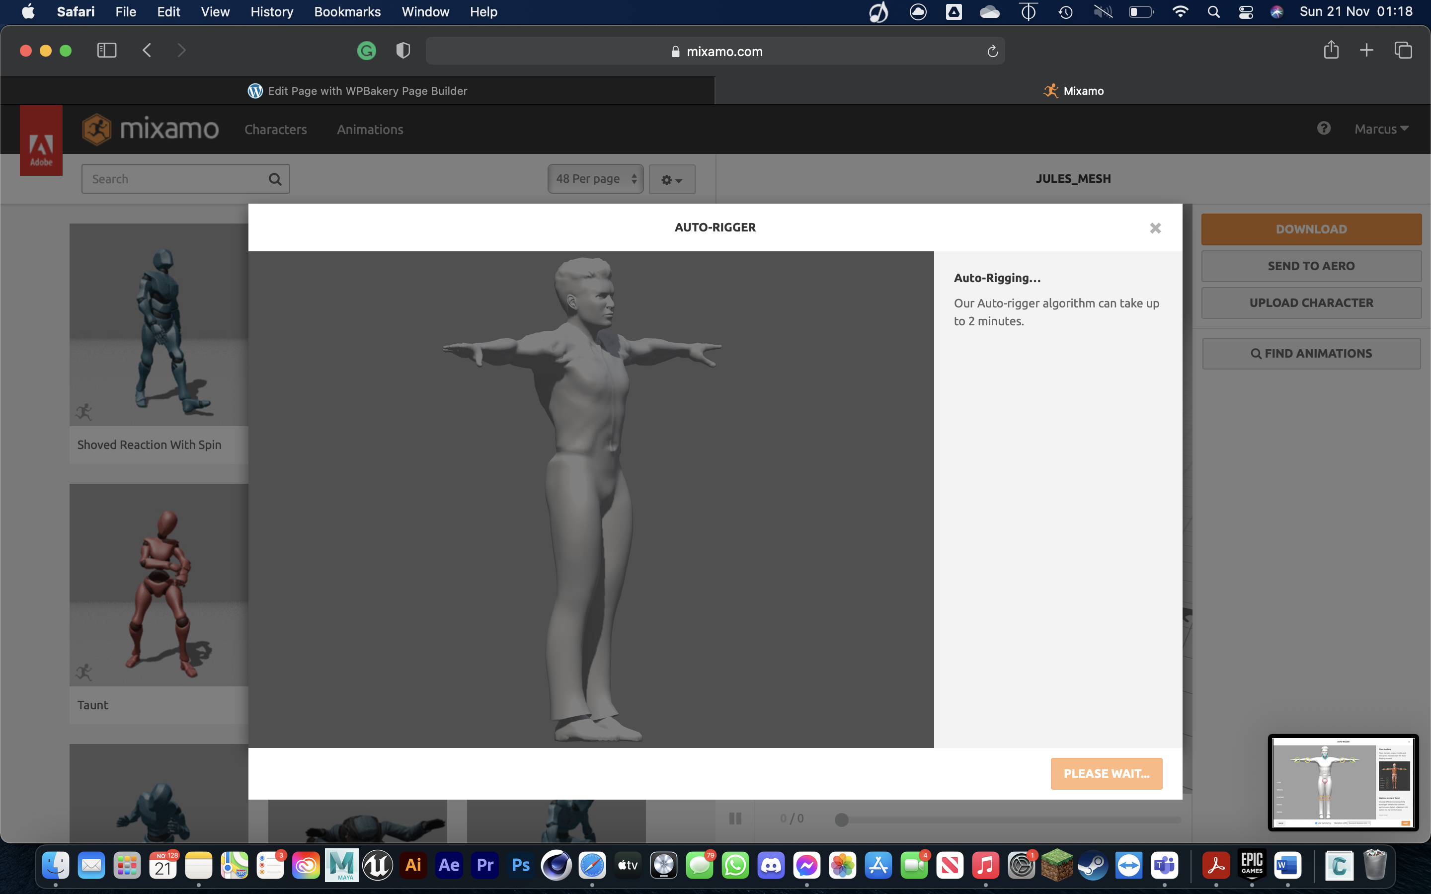Image resolution: width=1431 pixels, height=894 pixels.
Task: Click the magnifier icon in the search box
Action: (x=275, y=179)
